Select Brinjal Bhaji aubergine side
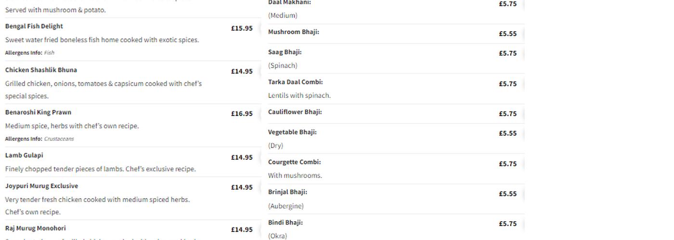 (287, 192)
